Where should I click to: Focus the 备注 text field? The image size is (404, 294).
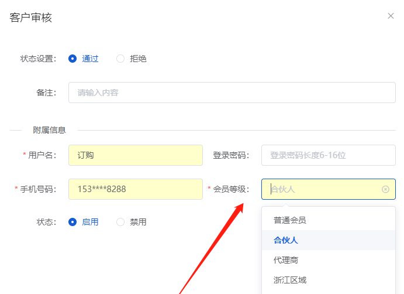(x=232, y=93)
